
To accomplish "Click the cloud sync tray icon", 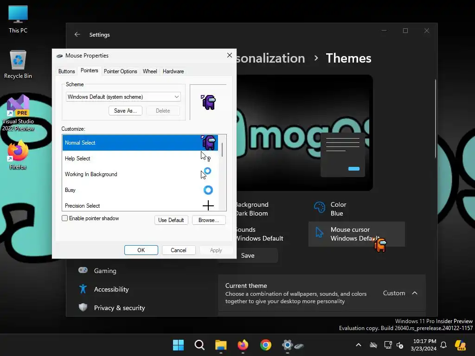I will click(x=373, y=345).
